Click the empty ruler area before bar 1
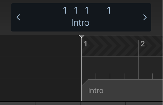 (40, 46)
